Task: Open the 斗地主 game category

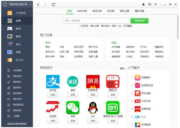Action: 129,56
